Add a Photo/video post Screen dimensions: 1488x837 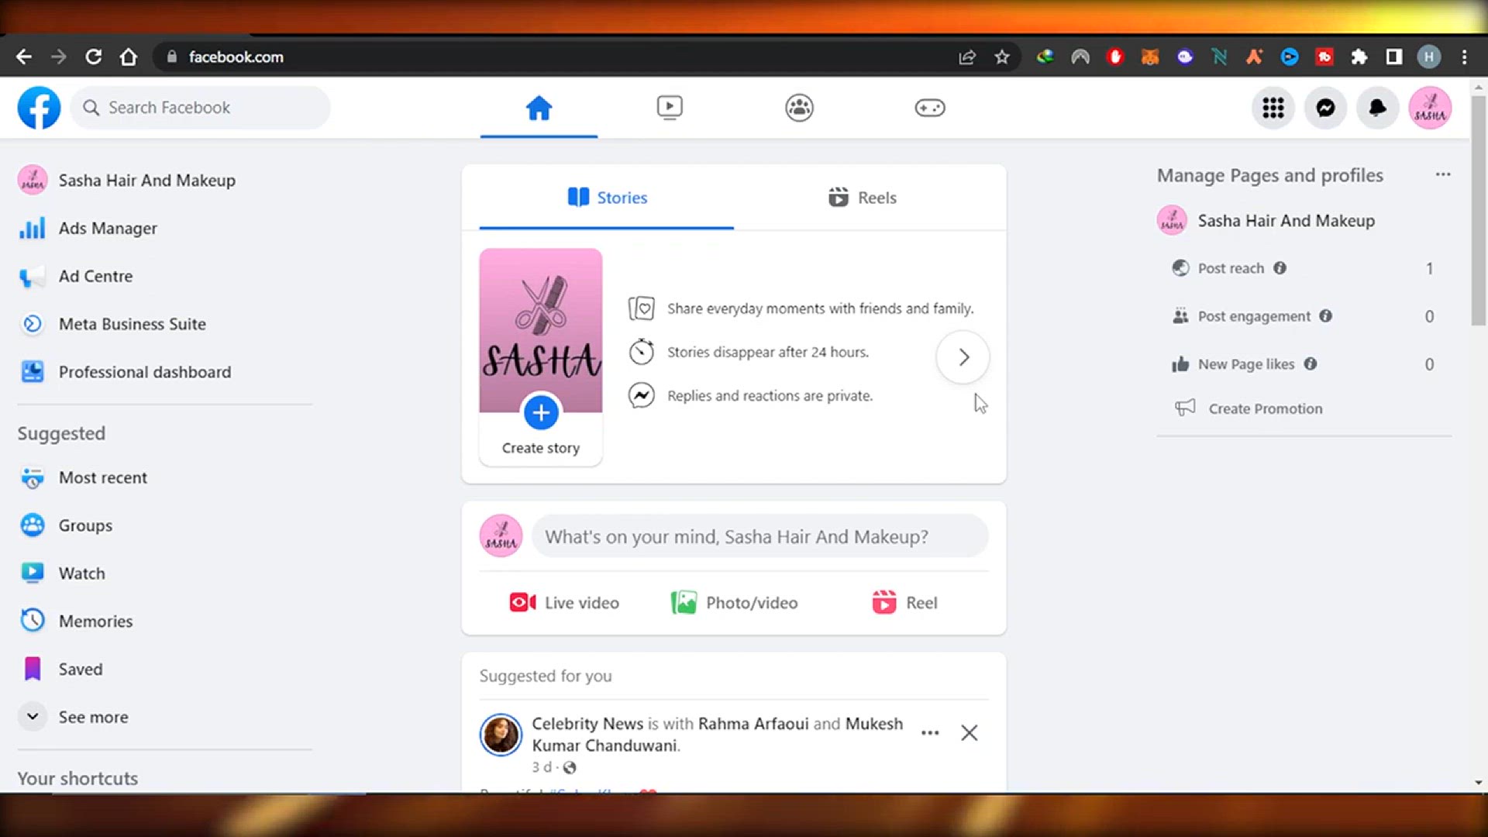pos(734,603)
